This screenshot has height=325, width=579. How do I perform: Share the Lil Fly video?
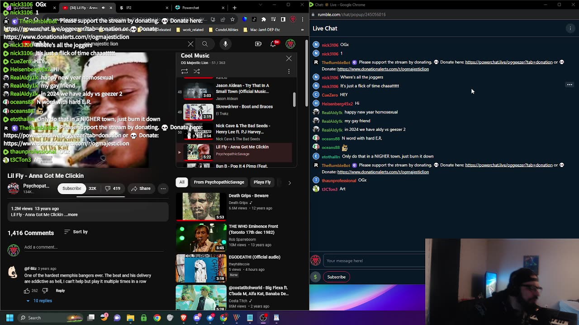(x=141, y=188)
